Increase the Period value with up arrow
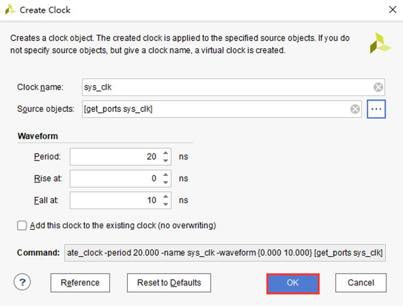 (165, 153)
